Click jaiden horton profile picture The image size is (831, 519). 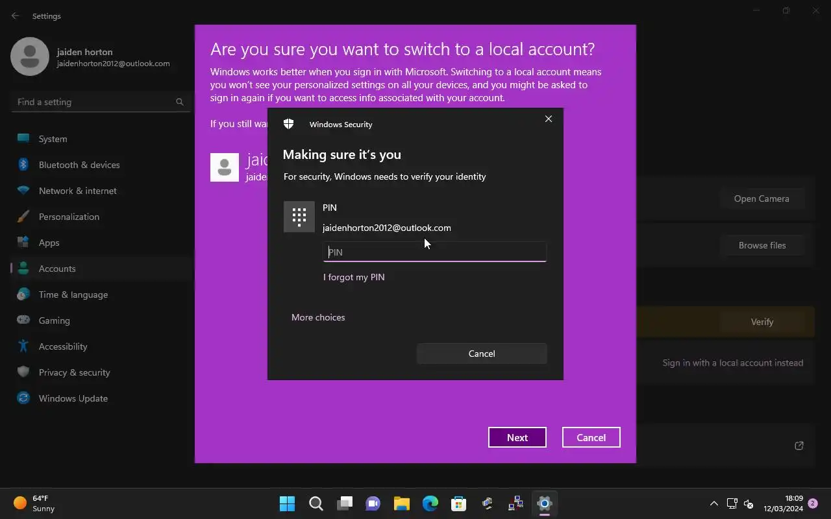[30, 56]
